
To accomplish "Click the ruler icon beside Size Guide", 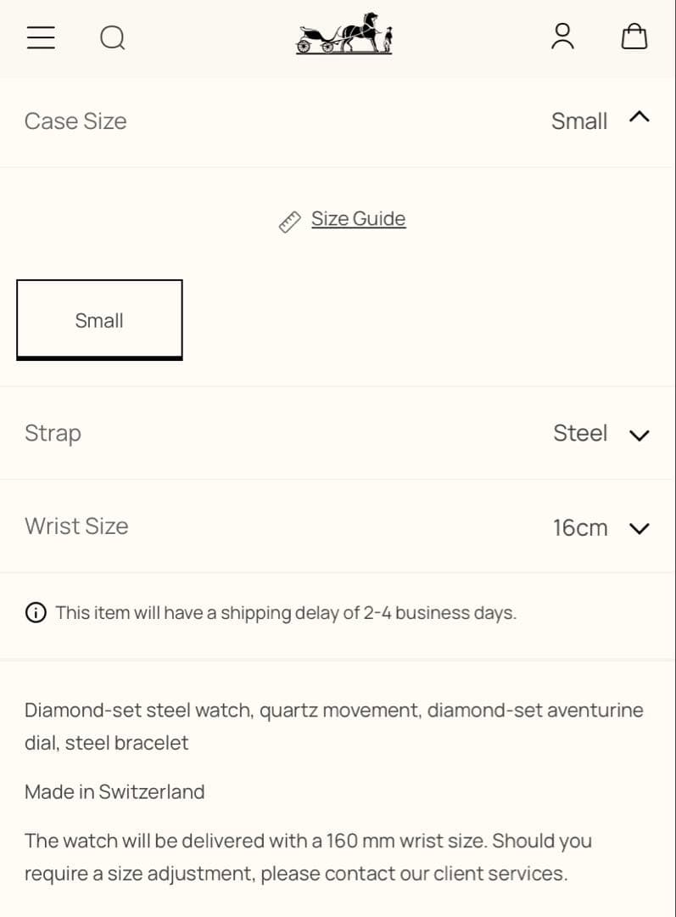I will 290,222.
